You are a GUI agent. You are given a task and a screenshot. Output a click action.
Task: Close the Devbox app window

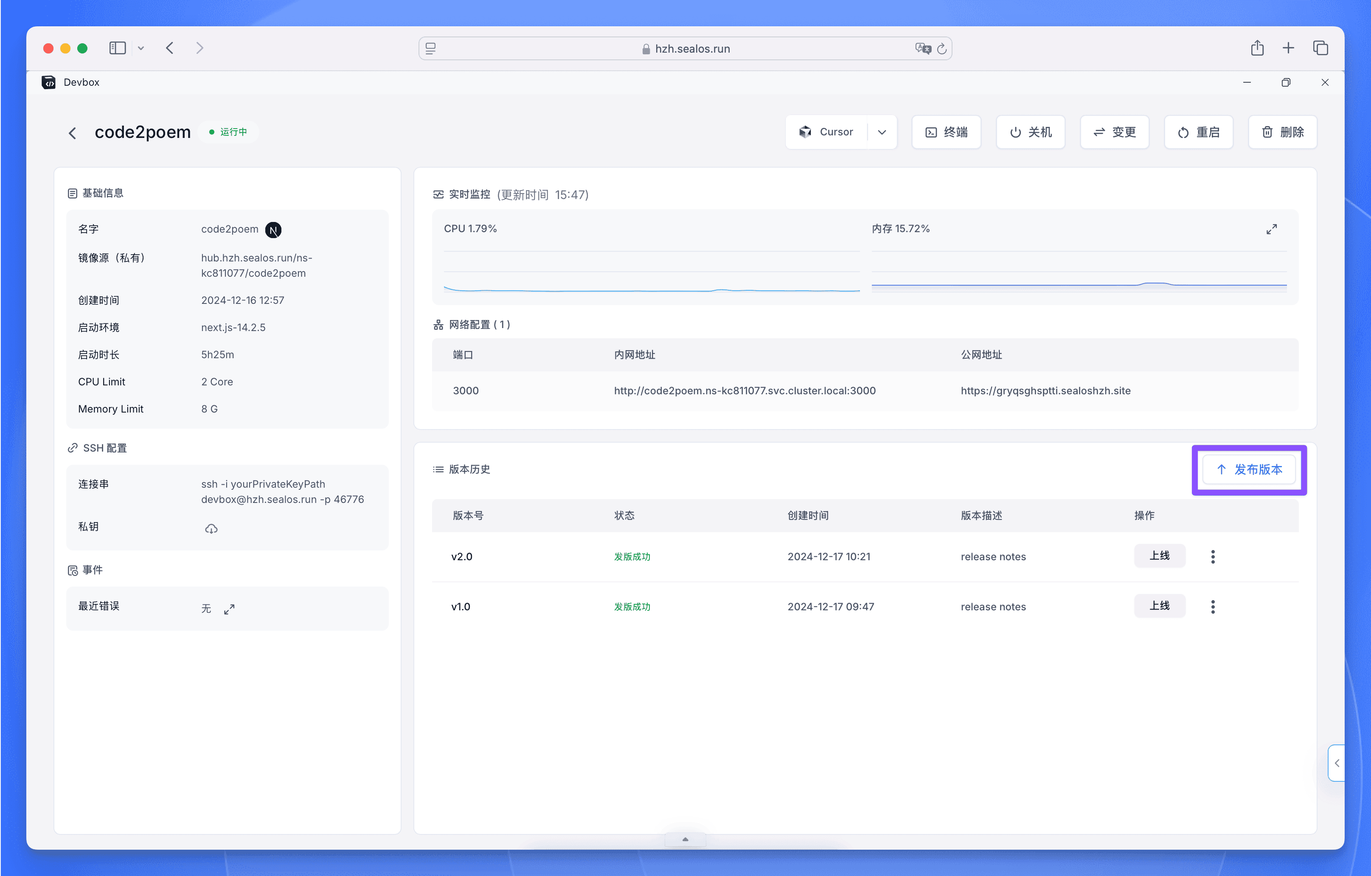pos(1325,82)
